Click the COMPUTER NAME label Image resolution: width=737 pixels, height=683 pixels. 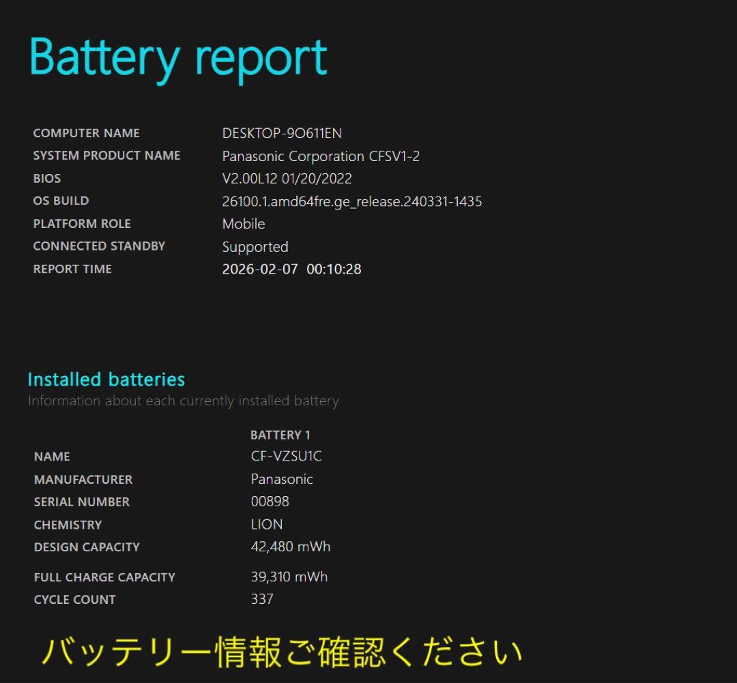(86, 133)
